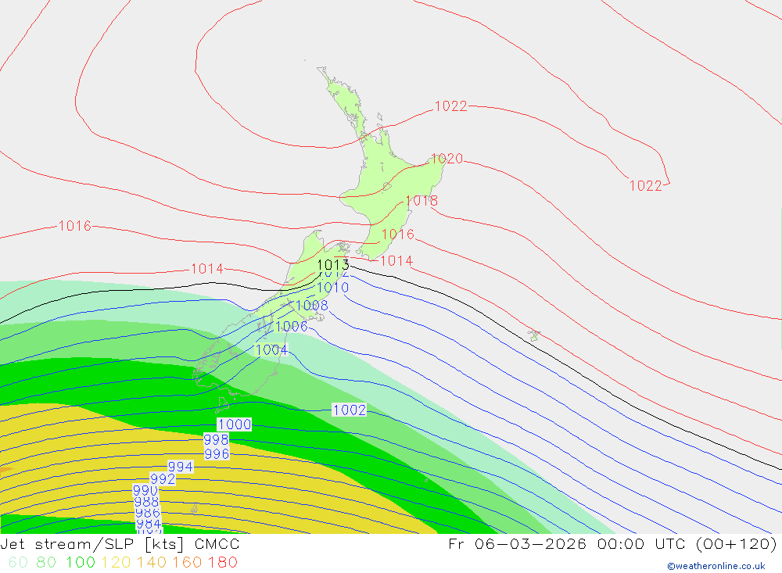Image resolution: width=782 pixels, height=573 pixels.
Task: Click the blue 1000 isobar label
Action: [x=235, y=424]
